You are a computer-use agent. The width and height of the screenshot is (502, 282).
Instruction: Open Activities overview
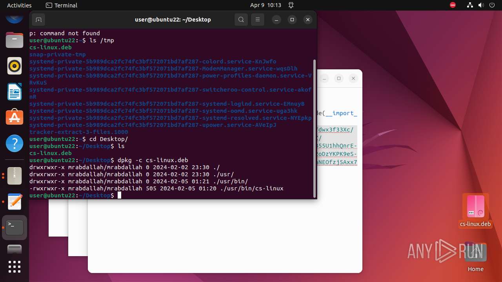coord(19,5)
